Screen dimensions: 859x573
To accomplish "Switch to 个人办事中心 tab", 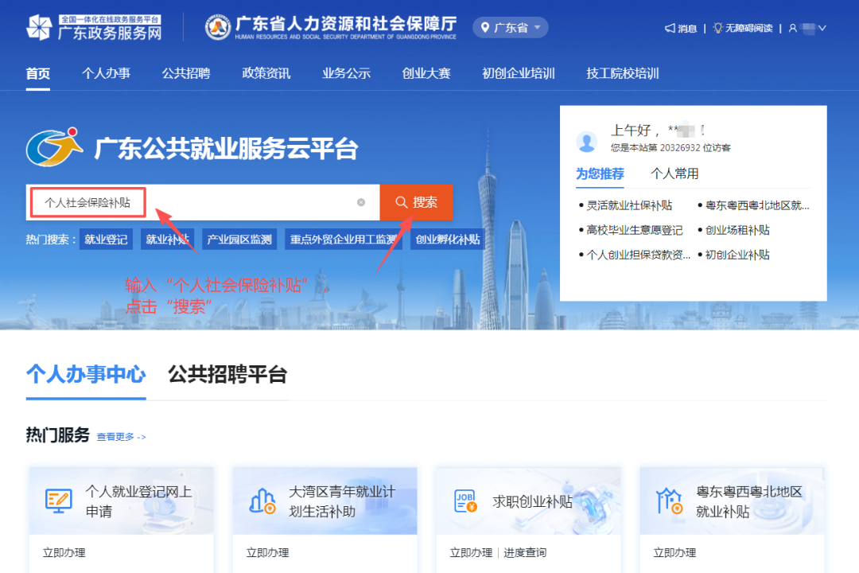I will tap(86, 375).
